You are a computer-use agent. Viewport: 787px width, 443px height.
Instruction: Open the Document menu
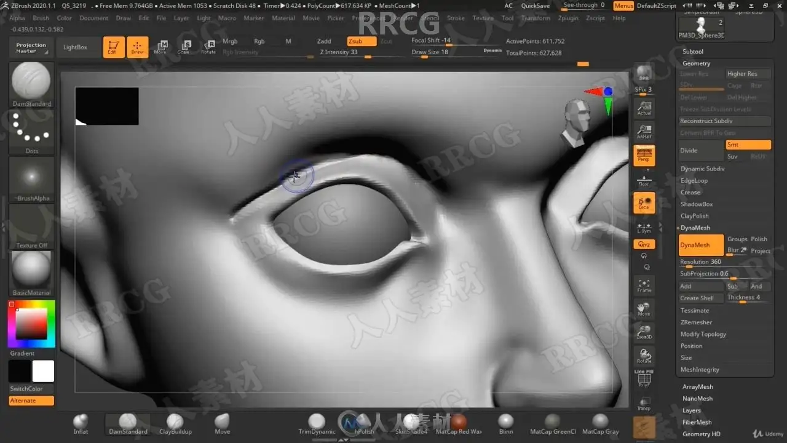point(93,18)
